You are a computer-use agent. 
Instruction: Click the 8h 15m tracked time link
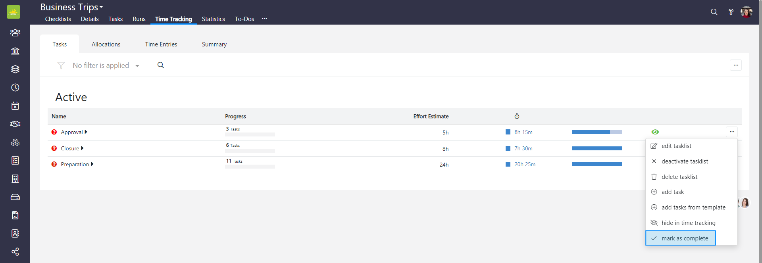(523, 132)
